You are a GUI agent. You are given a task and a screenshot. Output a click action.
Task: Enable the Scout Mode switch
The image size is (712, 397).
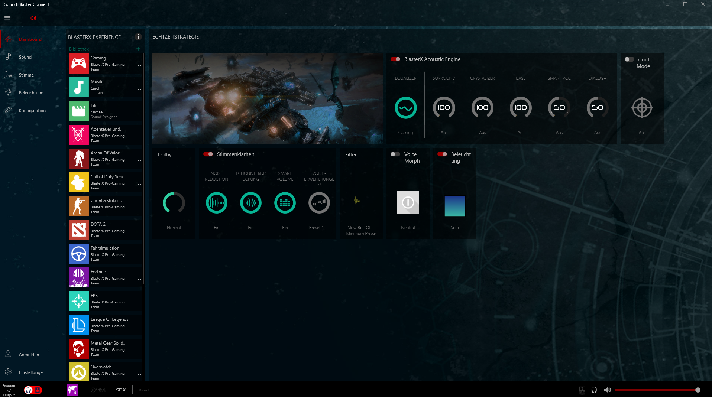[629, 59]
